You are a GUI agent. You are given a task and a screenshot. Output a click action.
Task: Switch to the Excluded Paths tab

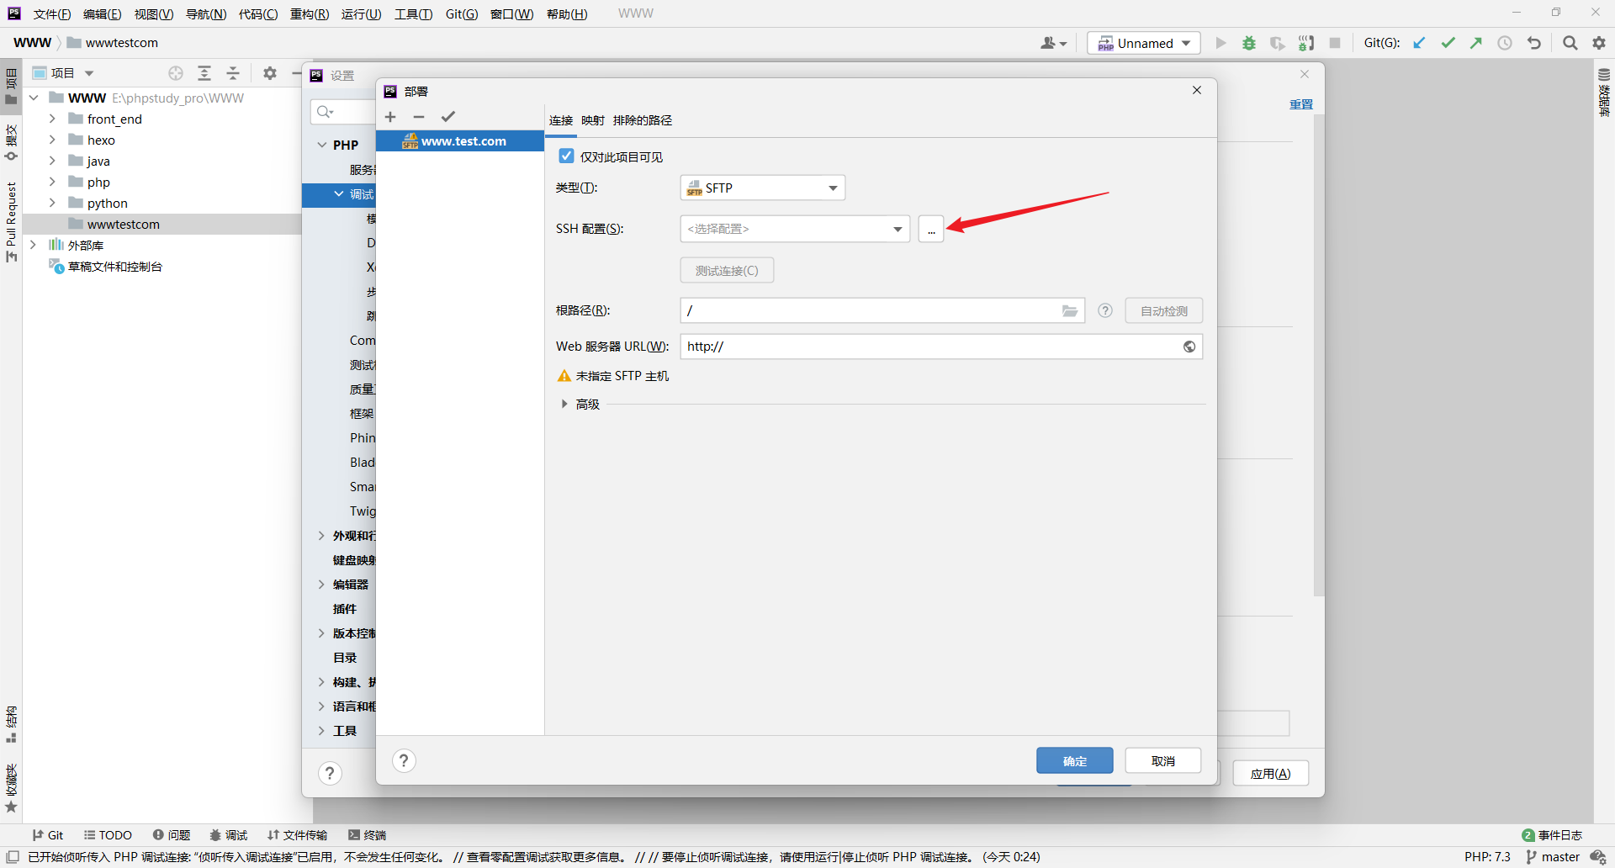click(x=643, y=120)
